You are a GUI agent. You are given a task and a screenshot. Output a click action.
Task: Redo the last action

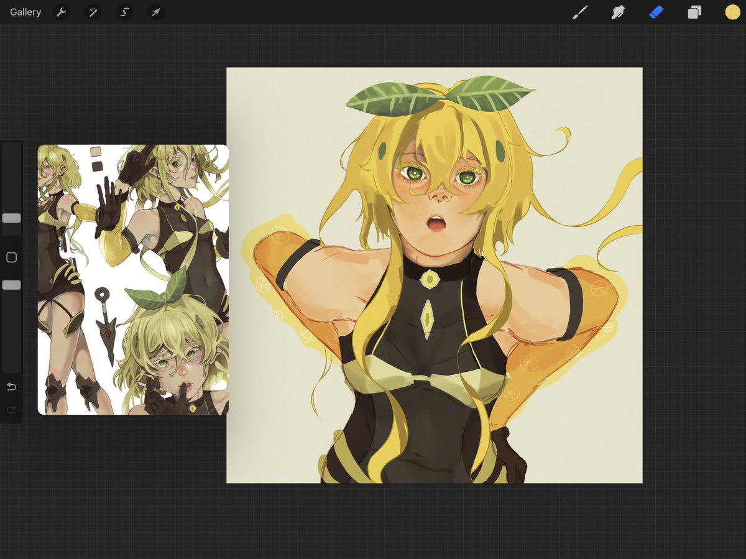pyautogui.click(x=11, y=410)
